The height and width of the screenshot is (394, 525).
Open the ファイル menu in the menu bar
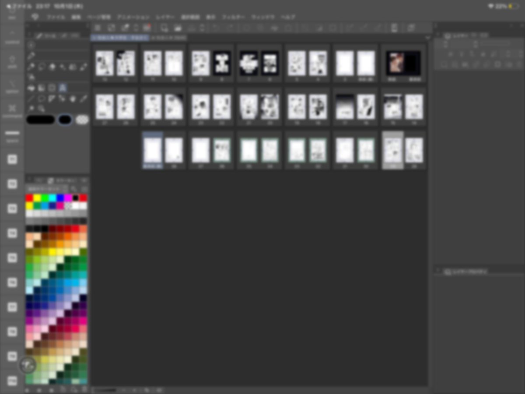point(56,17)
